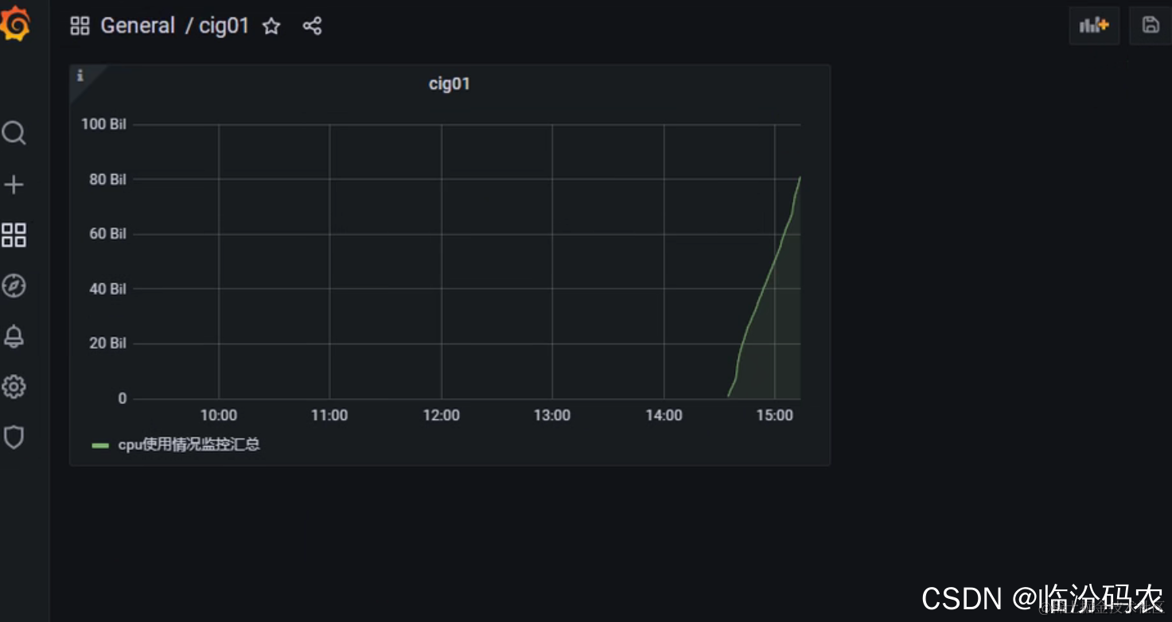Click the 20 Bil y-axis label

point(107,344)
